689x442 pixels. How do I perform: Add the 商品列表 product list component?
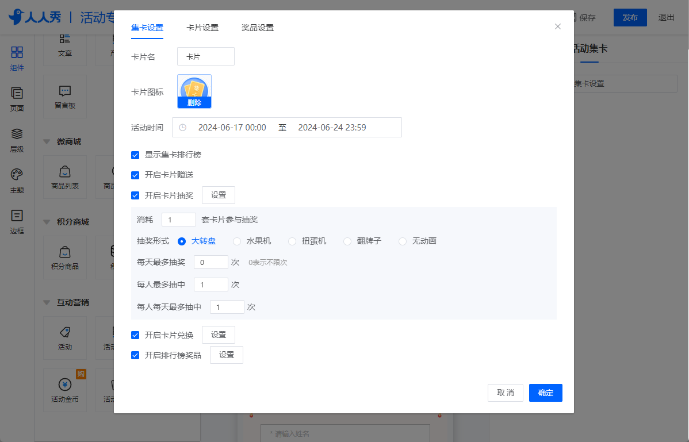[65, 177]
